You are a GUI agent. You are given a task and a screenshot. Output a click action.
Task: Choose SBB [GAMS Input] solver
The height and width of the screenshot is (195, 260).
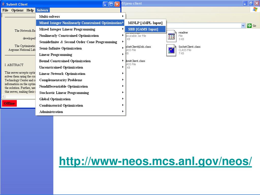tap(145, 29)
